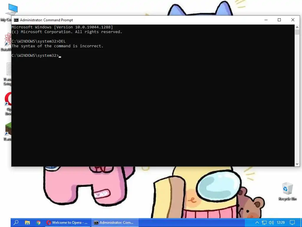This screenshot has width=302, height=227.
Task: Click the console vertical scrollbar thumb
Action: coord(297,32)
